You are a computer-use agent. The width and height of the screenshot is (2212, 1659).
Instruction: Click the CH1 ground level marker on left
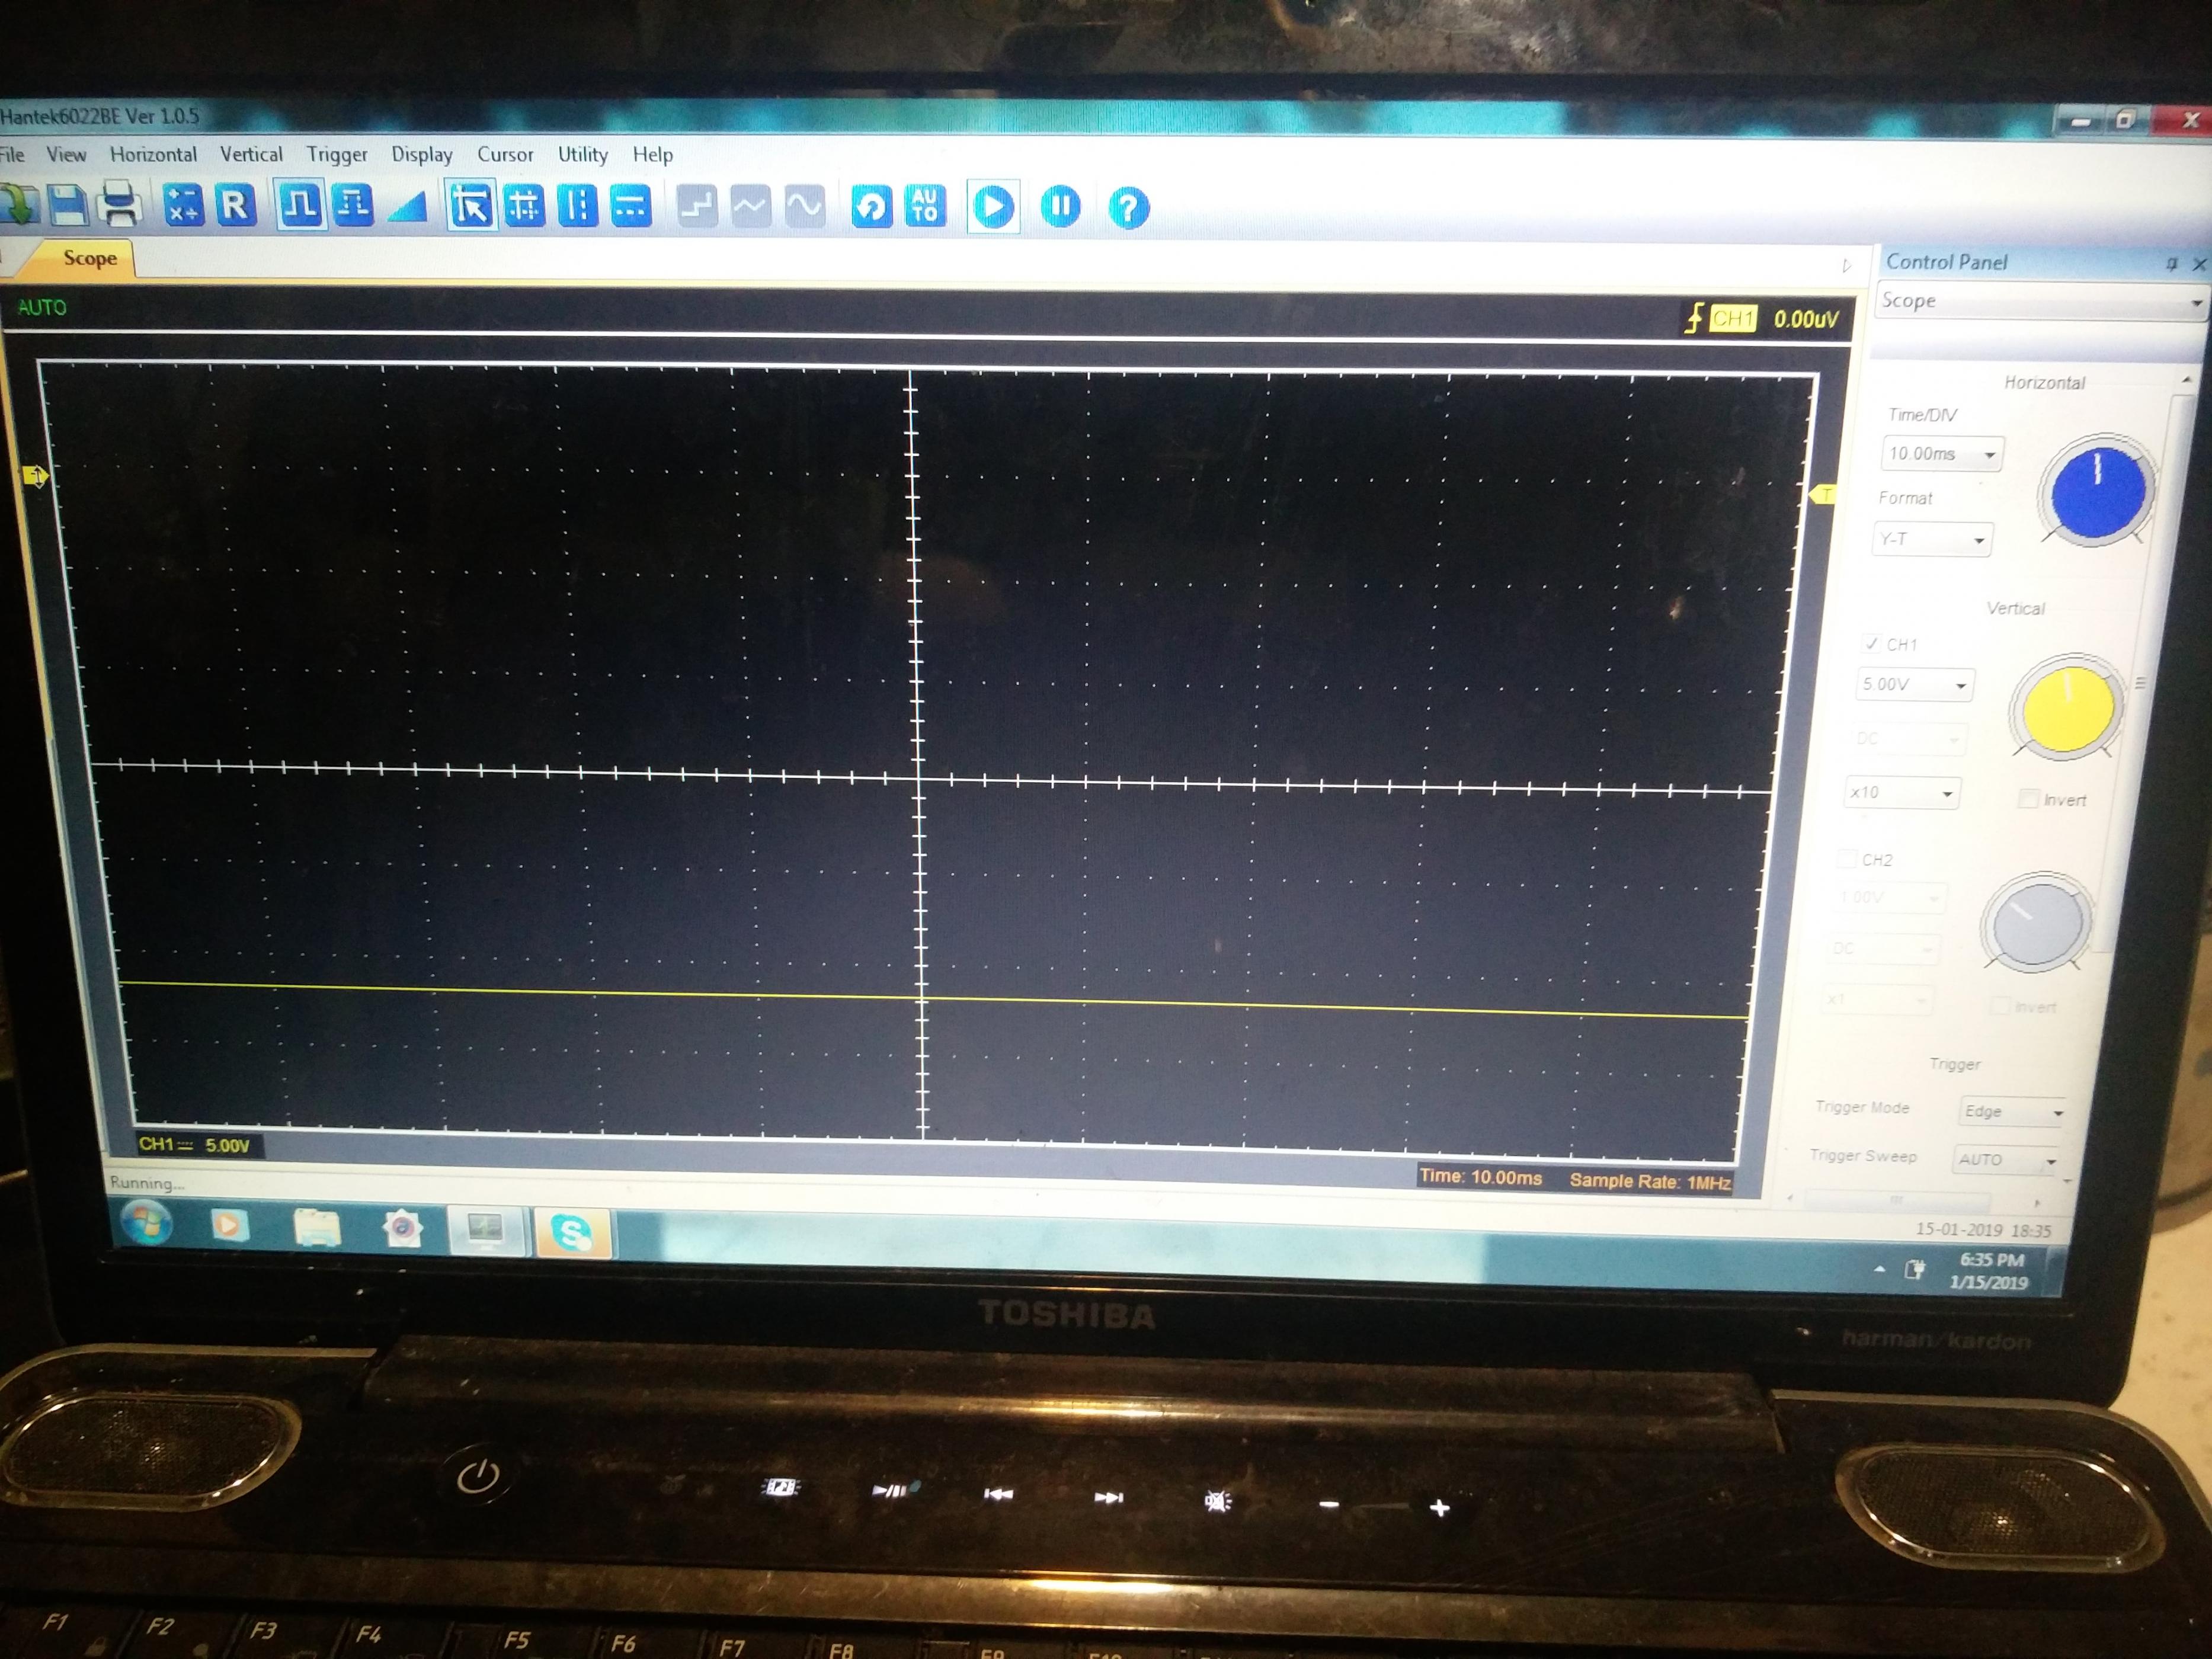(x=35, y=476)
